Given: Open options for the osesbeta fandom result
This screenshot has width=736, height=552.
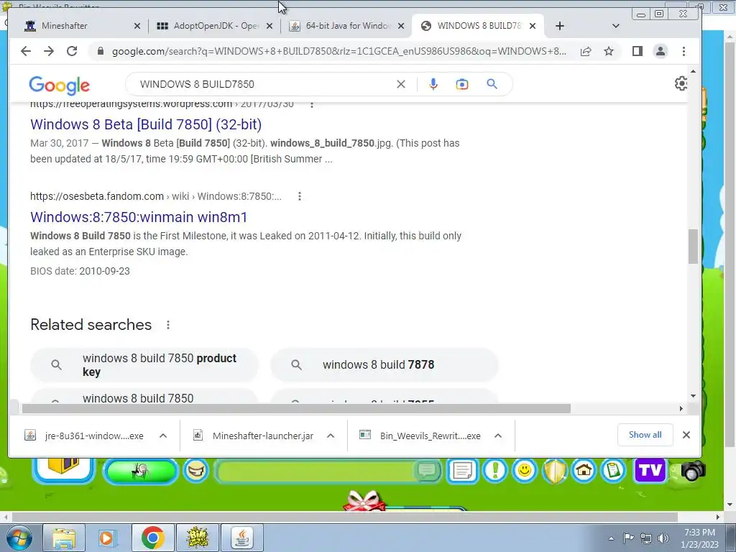Looking at the screenshot, I should click(300, 196).
